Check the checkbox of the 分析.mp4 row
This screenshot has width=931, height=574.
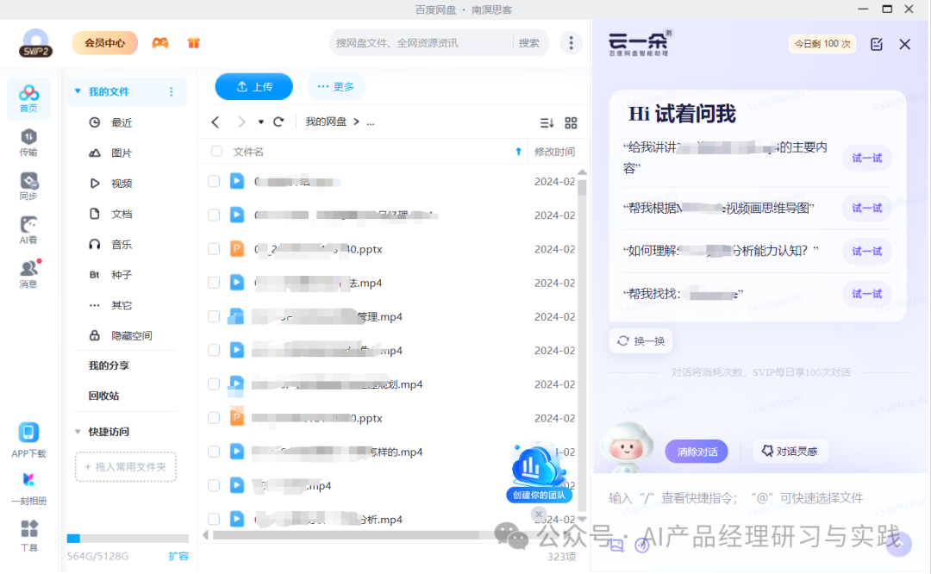214,520
